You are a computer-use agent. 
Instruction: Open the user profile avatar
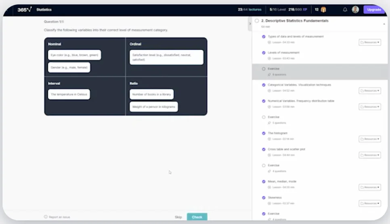click(355, 10)
